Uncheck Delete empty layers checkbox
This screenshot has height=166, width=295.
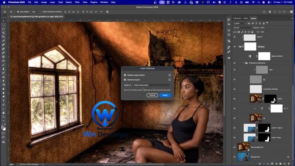coord(125,75)
